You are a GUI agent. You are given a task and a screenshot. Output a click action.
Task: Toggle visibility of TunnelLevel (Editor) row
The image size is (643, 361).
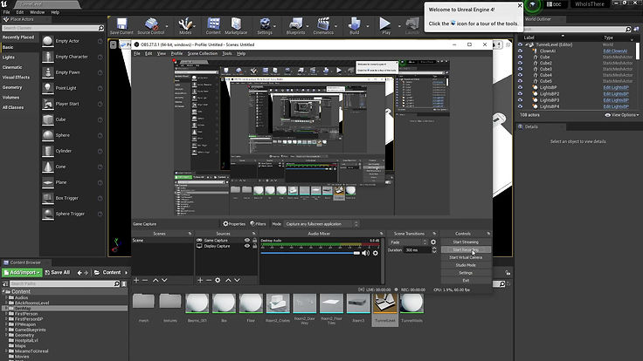521,45
